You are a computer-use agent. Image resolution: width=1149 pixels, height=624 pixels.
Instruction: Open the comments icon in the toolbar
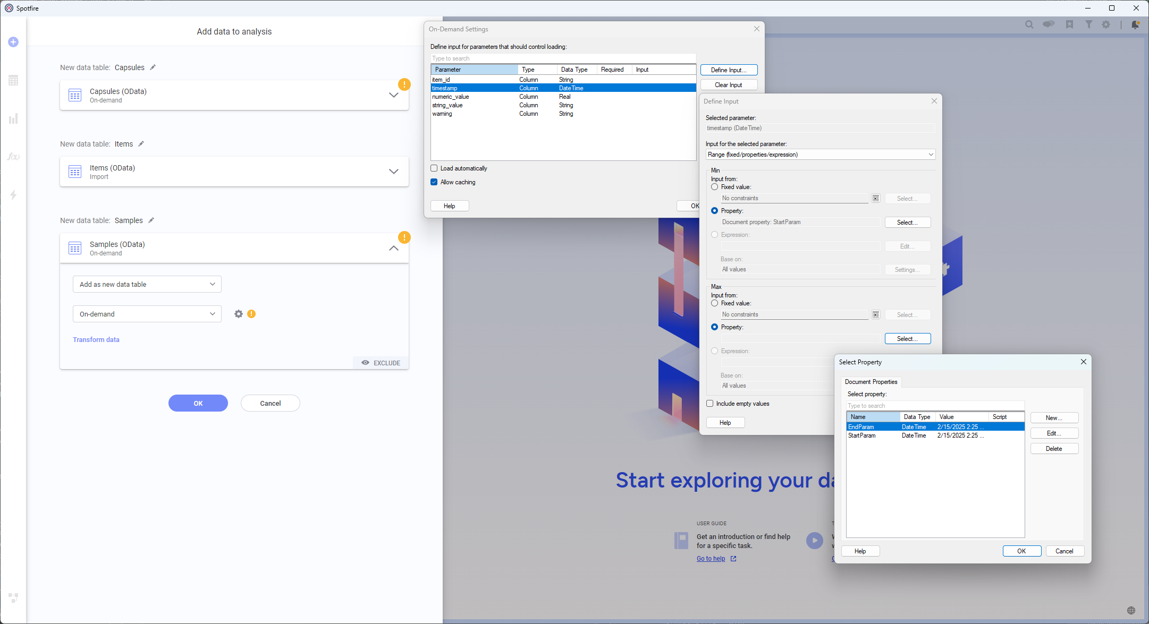tap(1048, 24)
